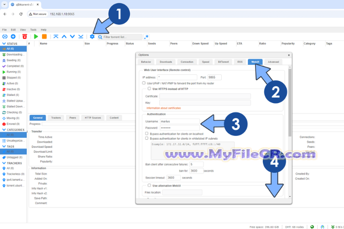The width and height of the screenshot is (344, 229).
Task: Start torrents with green play icon
Action: click(x=36, y=37)
